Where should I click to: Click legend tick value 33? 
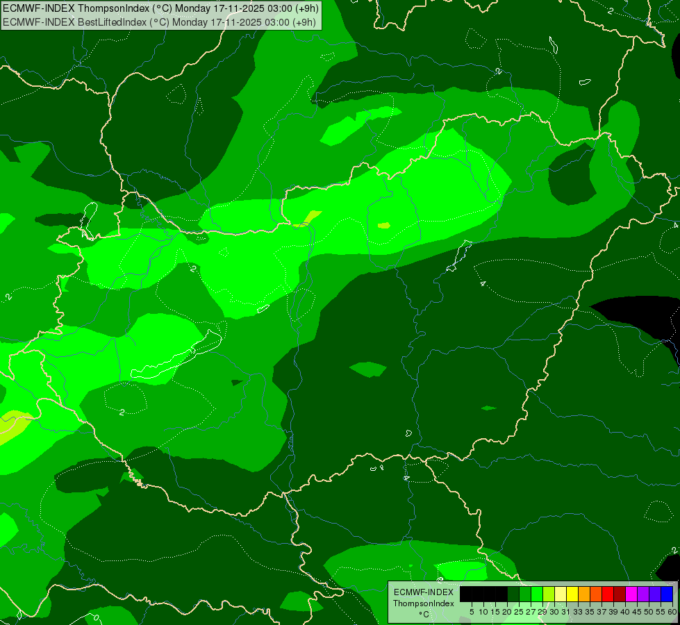point(578,612)
